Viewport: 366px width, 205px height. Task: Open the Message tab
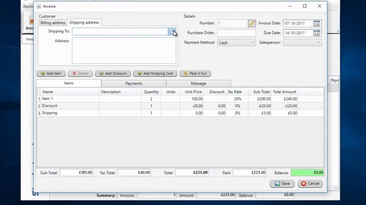[x=198, y=83]
